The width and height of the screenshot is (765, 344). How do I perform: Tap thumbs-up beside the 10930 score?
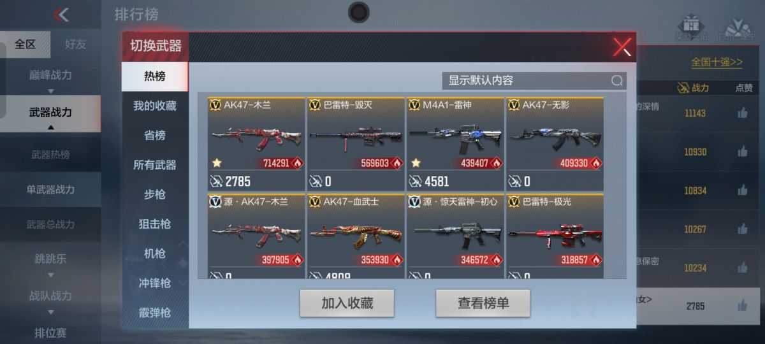click(743, 152)
